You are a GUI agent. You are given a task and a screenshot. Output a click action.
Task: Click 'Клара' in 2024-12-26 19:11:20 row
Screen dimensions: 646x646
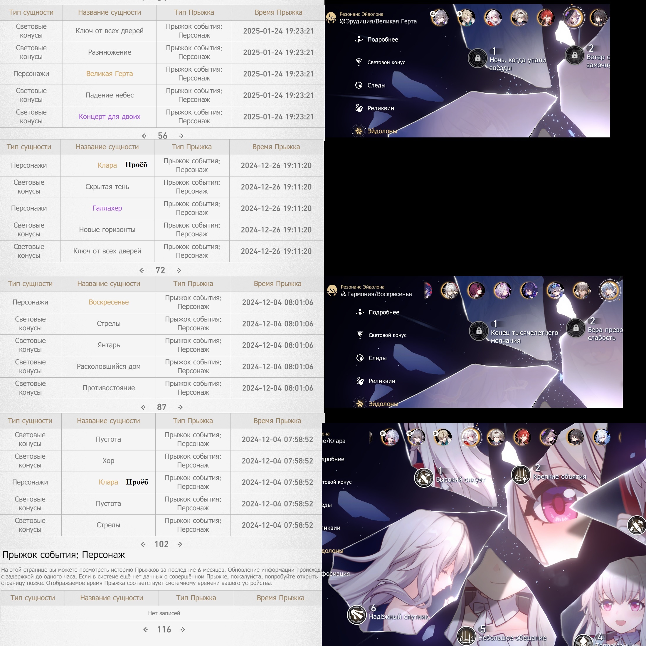(107, 165)
